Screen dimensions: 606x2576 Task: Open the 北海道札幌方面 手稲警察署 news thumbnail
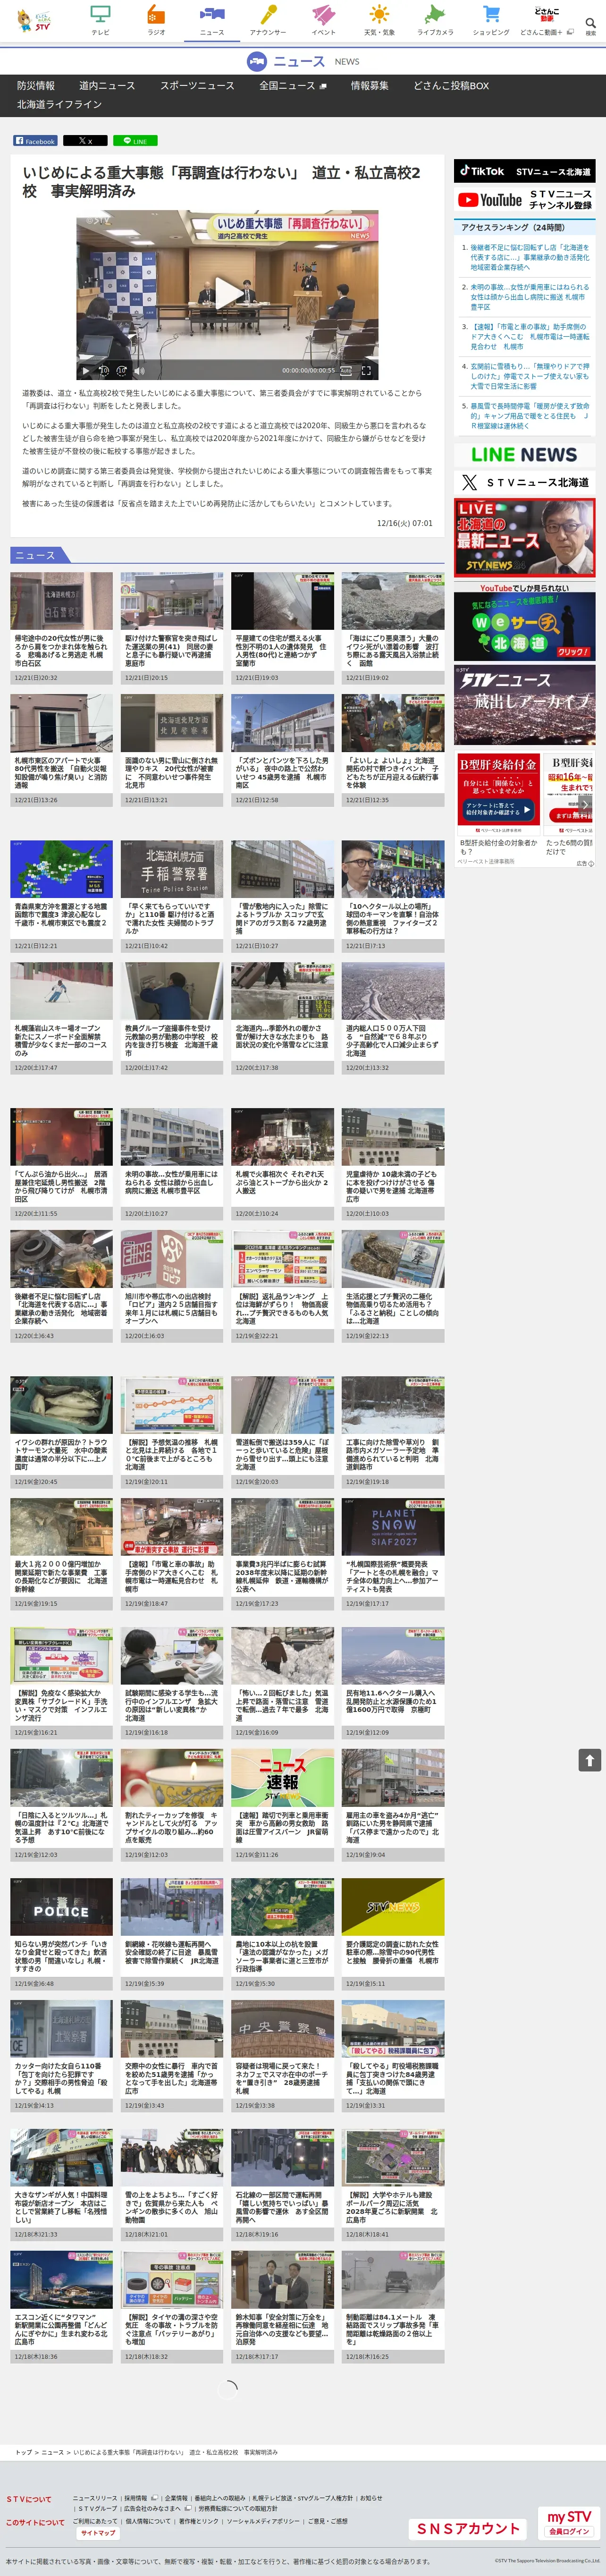point(172,869)
